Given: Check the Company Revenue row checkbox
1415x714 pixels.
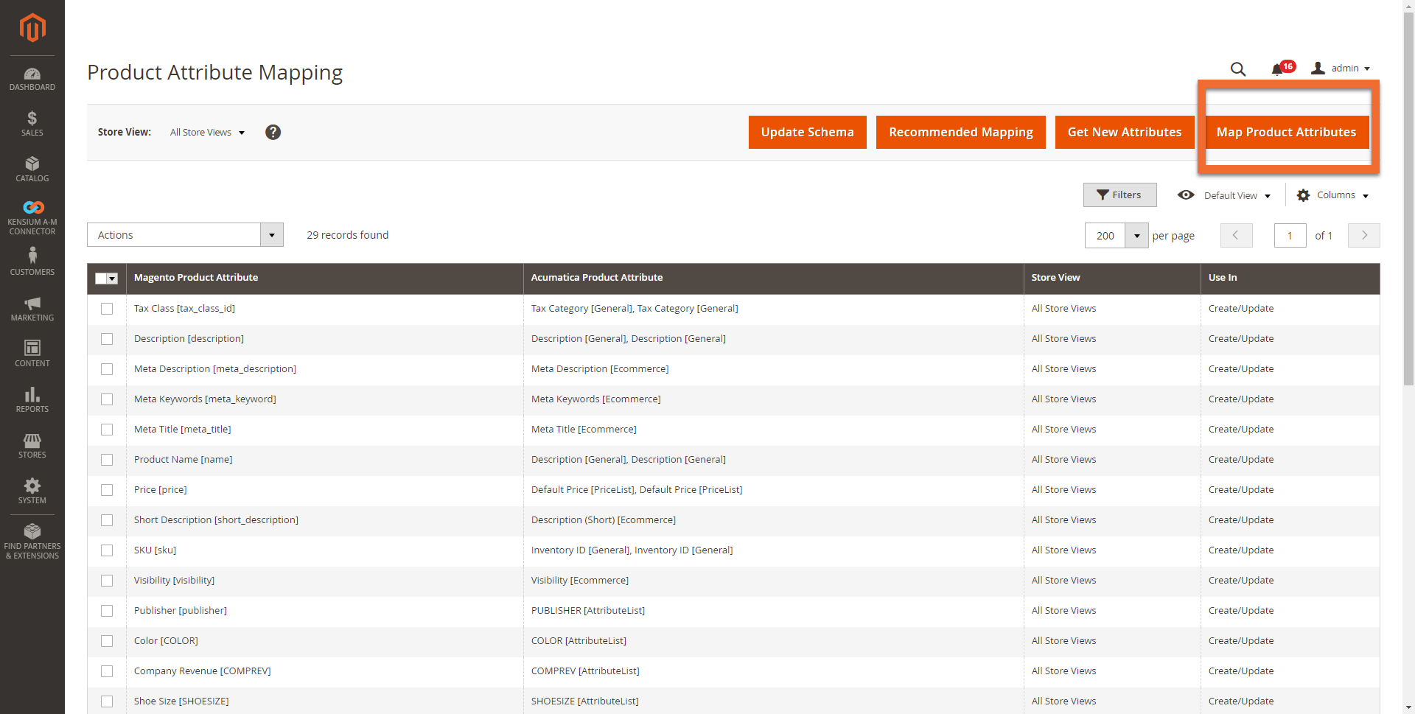Looking at the screenshot, I should [x=107, y=671].
